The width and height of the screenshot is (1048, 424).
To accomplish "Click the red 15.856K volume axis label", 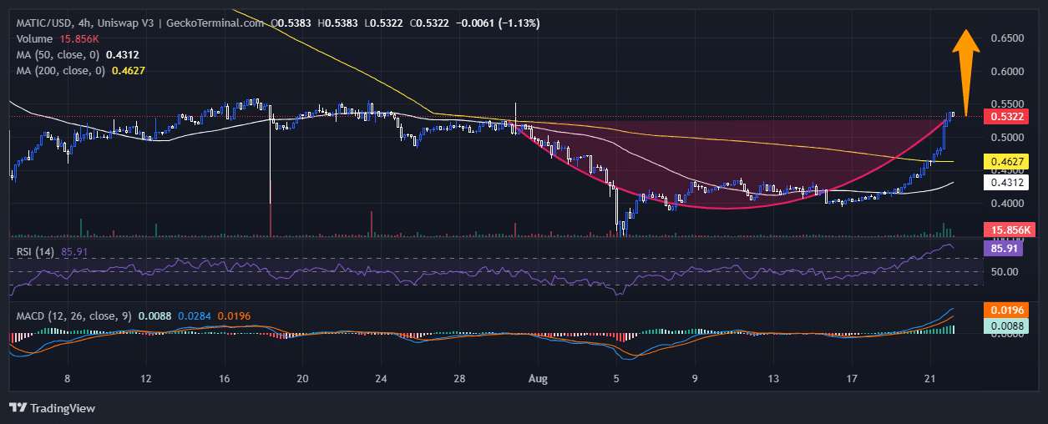I will point(1010,230).
